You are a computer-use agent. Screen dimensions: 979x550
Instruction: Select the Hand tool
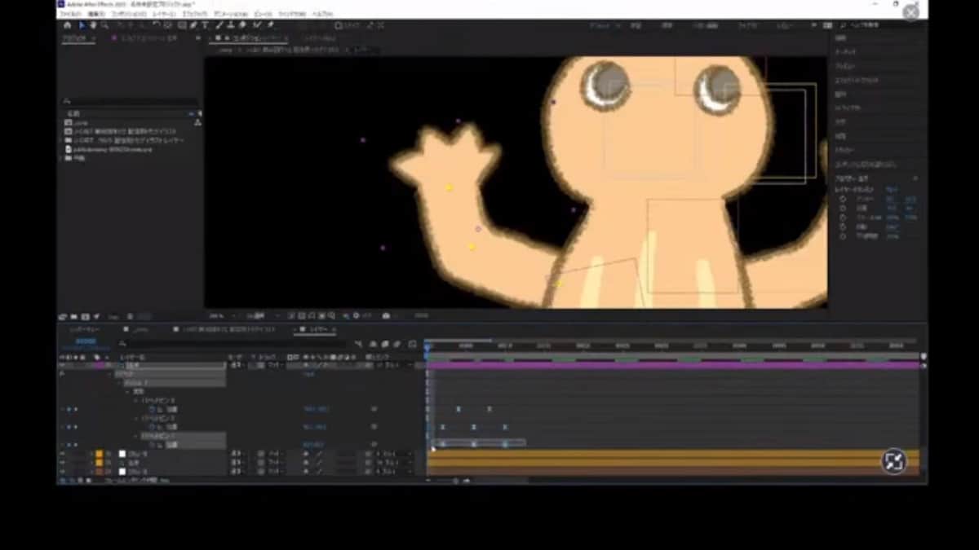[93, 25]
